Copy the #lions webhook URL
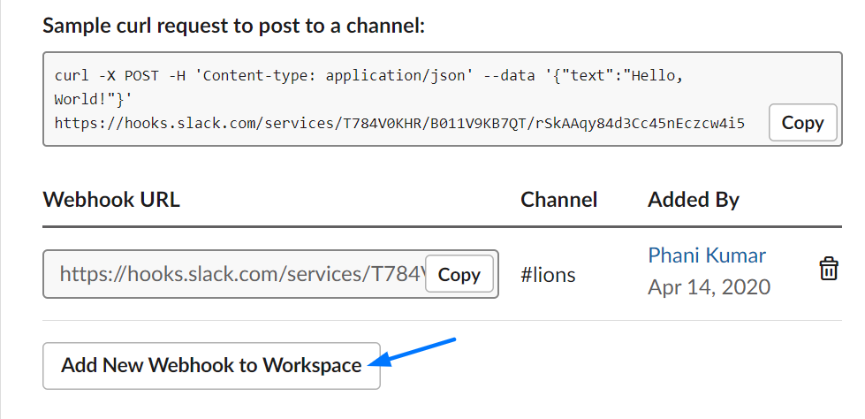865x419 pixels. [x=459, y=274]
